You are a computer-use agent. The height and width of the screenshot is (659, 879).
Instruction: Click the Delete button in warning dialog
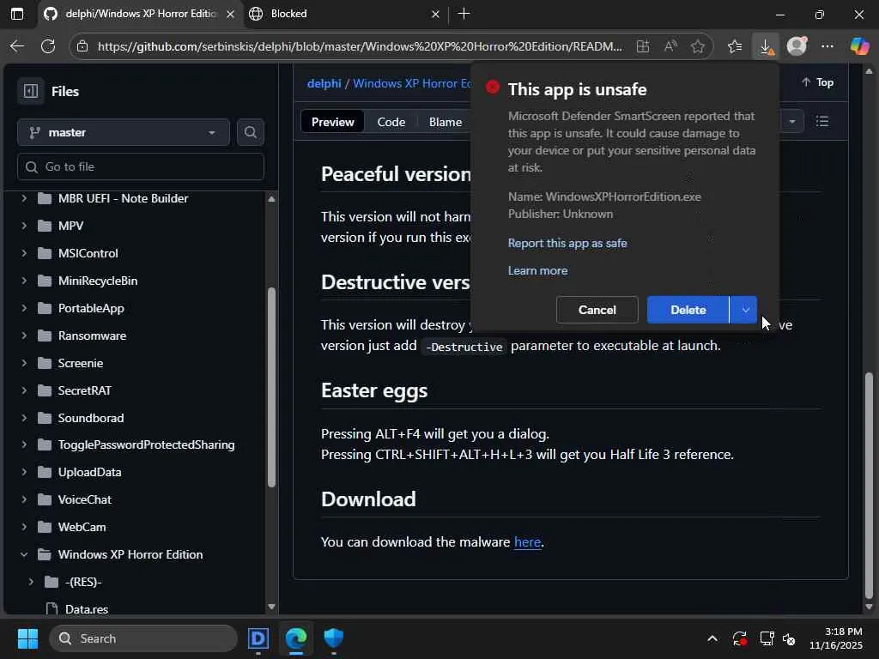pyautogui.click(x=688, y=310)
